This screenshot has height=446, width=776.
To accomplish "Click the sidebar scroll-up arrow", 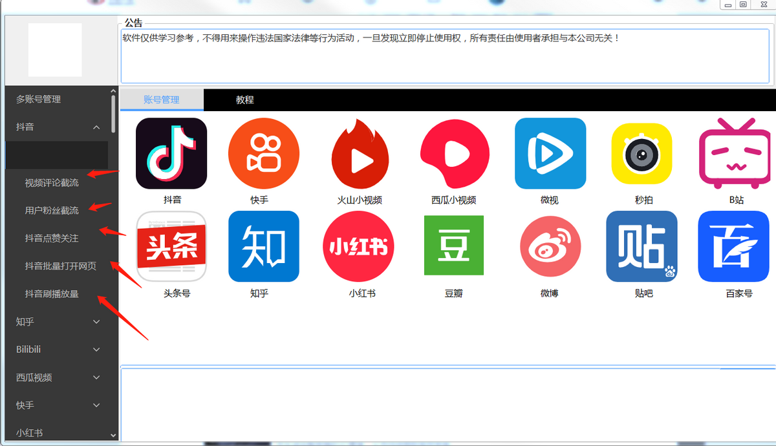I will coord(114,91).
